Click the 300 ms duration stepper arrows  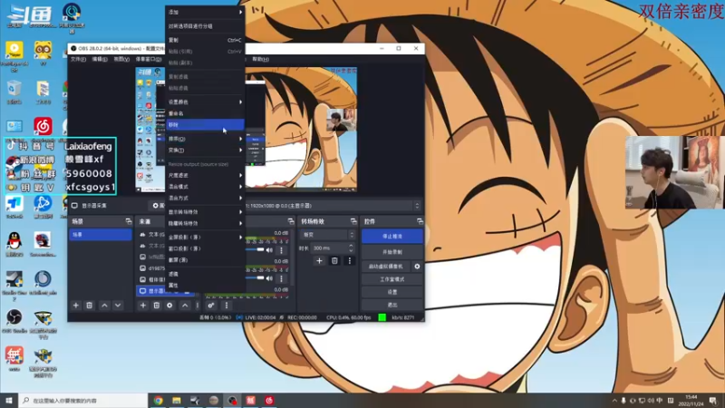coord(351,248)
